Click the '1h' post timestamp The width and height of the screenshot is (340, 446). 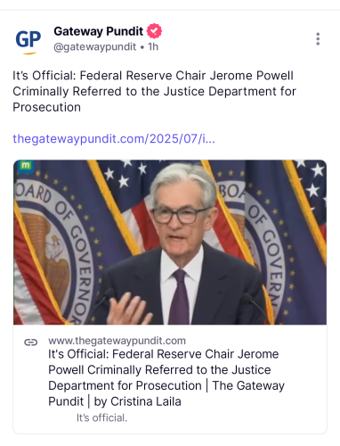(153, 46)
